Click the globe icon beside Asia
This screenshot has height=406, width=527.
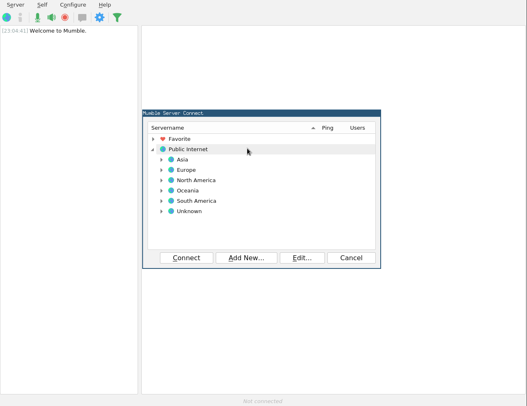(x=171, y=159)
